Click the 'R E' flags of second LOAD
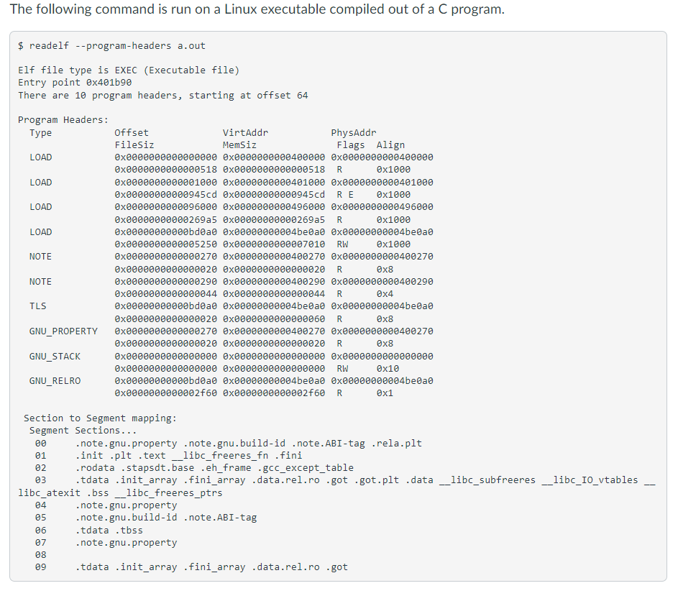 pos(345,195)
